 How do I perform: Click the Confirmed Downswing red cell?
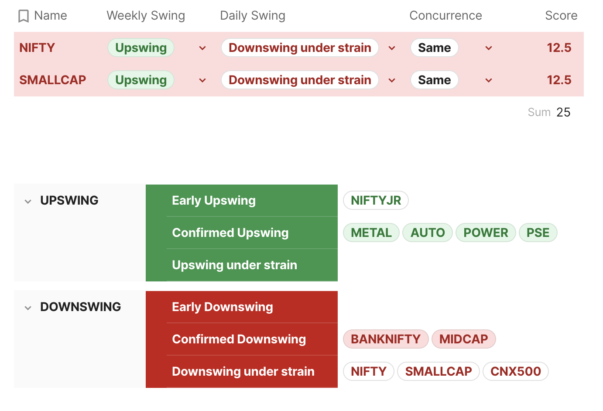pos(239,339)
